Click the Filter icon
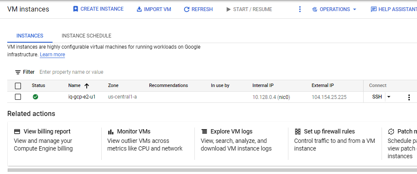Viewport: 417px width, 174px height. coord(18,72)
